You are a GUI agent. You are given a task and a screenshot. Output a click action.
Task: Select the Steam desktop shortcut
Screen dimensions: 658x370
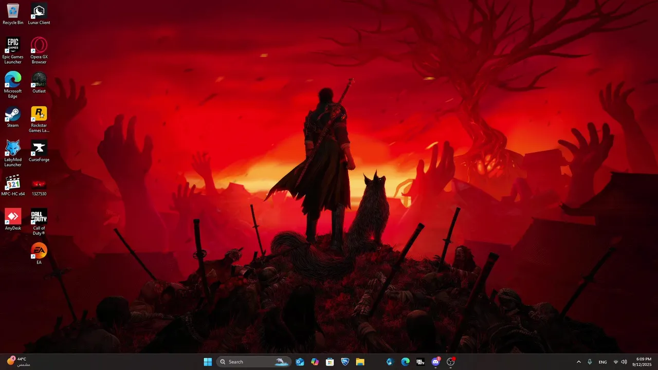tap(13, 117)
